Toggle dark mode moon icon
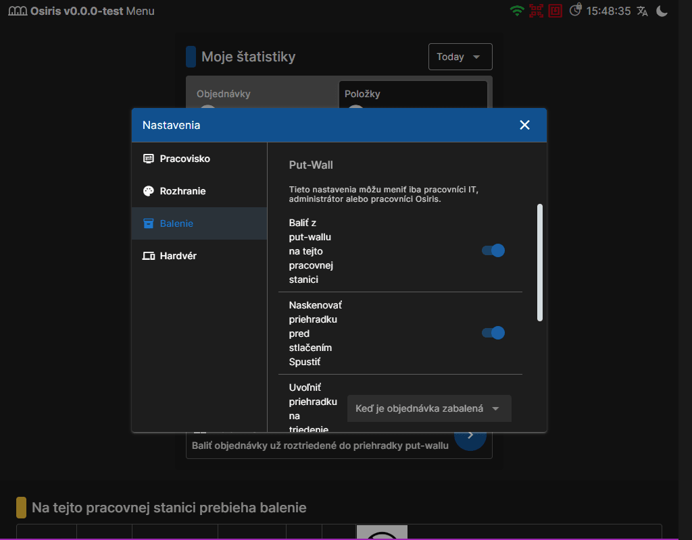Image resolution: width=692 pixels, height=540 pixels. (x=662, y=11)
